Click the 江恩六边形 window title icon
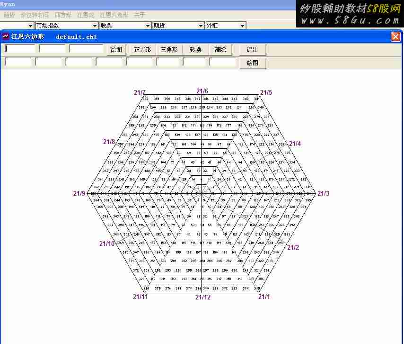The image size is (404, 344). (x=5, y=36)
